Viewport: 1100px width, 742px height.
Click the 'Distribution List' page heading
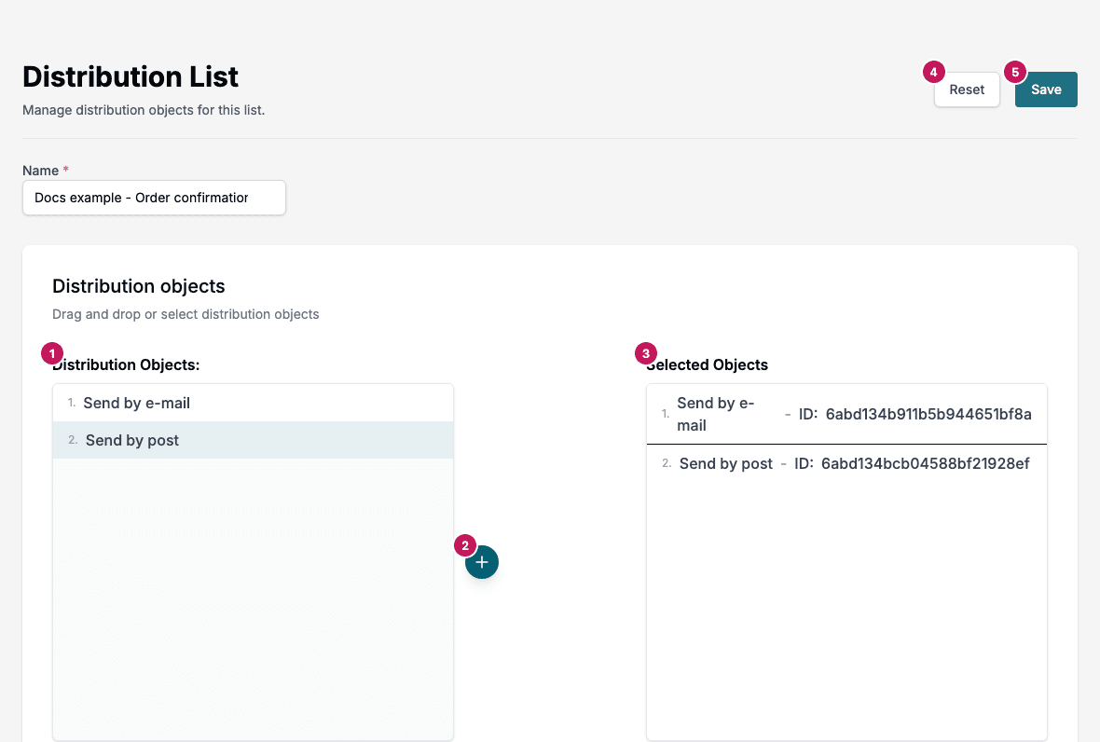(x=131, y=76)
